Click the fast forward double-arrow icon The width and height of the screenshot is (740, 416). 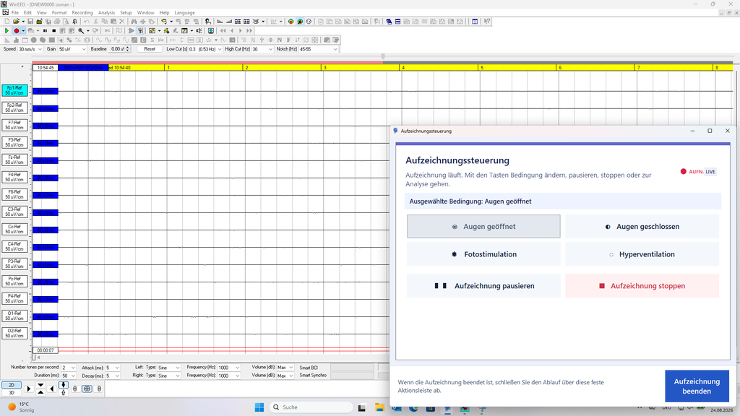(249, 30)
